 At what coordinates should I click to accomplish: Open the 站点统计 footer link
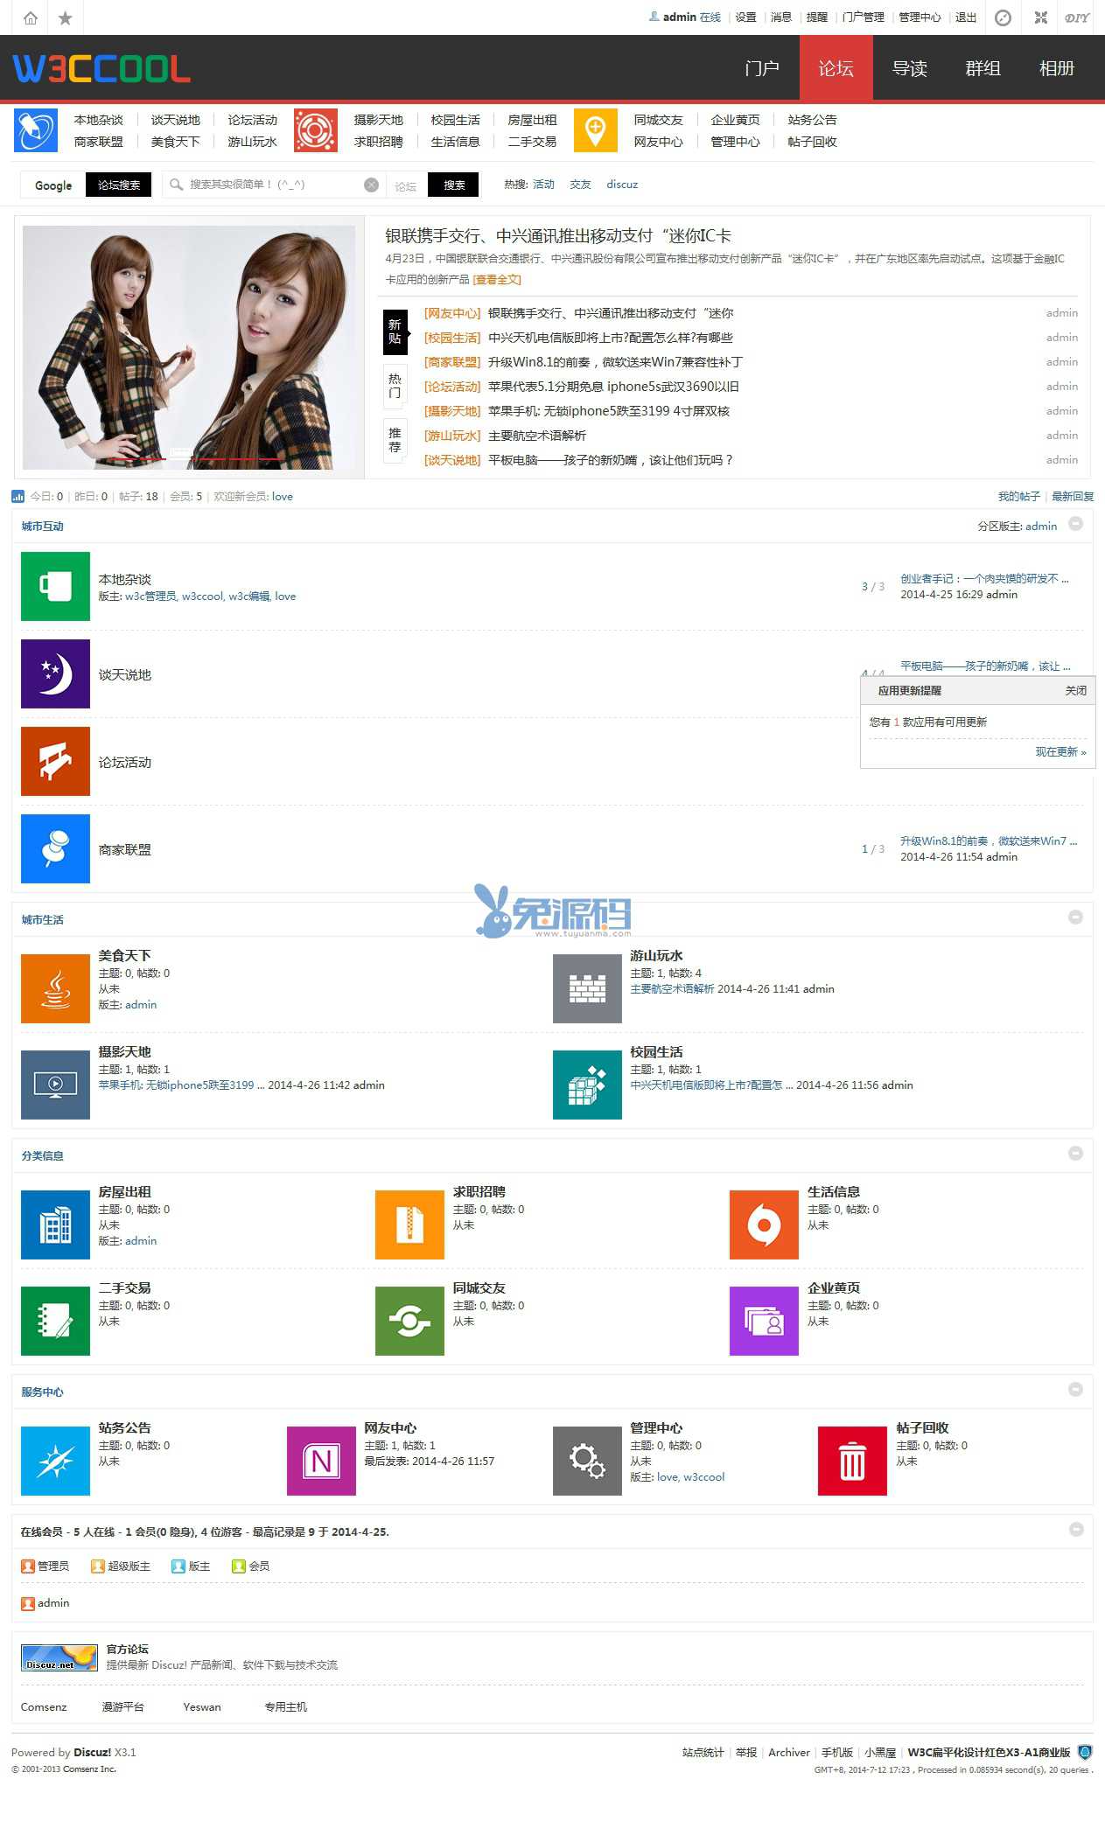[x=703, y=1753]
